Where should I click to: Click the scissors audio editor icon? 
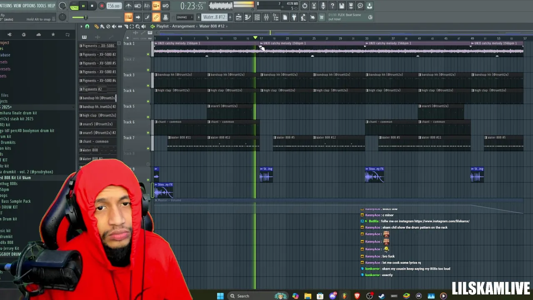click(x=314, y=6)
